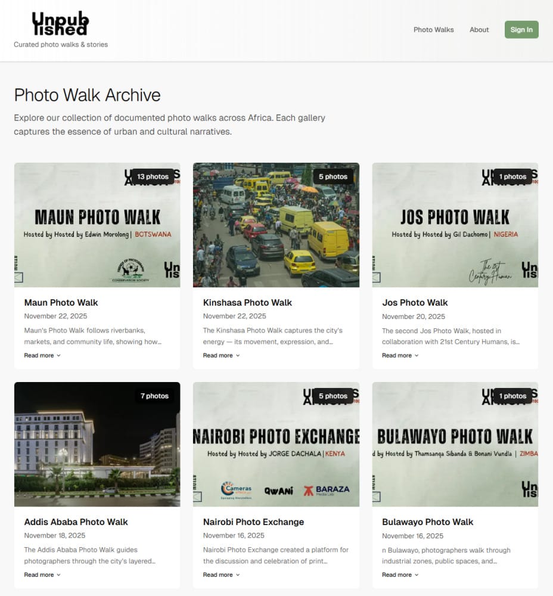This screenshot has width=553, height=596.
Task: Expand Read more under Kinshasa Photo Walk
Action: 221,355
